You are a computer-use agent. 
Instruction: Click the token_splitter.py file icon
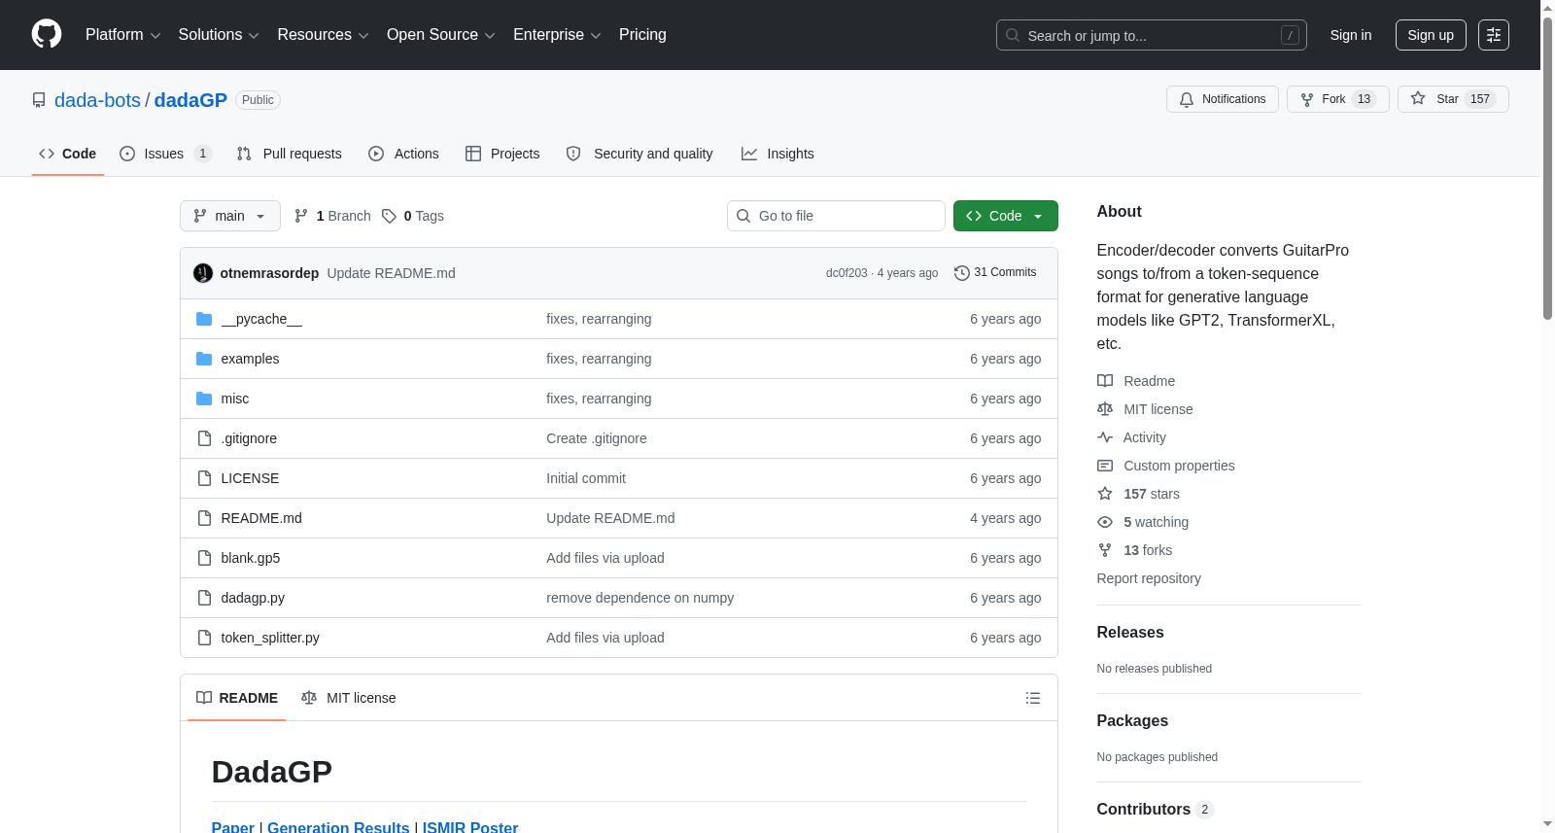[x=204, y=638]
